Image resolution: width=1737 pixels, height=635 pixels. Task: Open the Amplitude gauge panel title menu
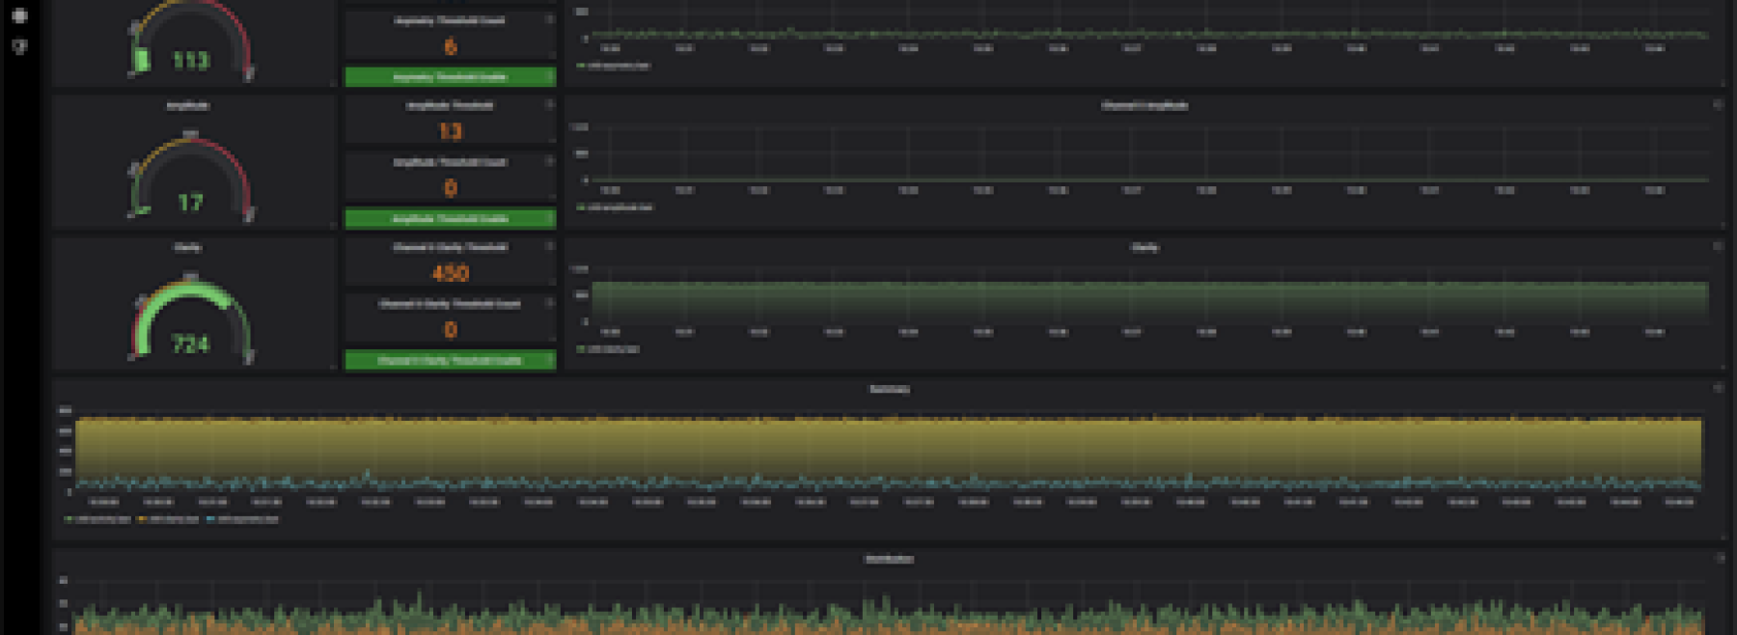[x=188, y=105]
